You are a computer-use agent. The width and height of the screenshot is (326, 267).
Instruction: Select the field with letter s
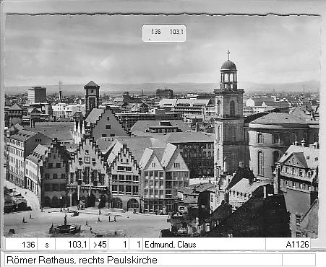46,245
